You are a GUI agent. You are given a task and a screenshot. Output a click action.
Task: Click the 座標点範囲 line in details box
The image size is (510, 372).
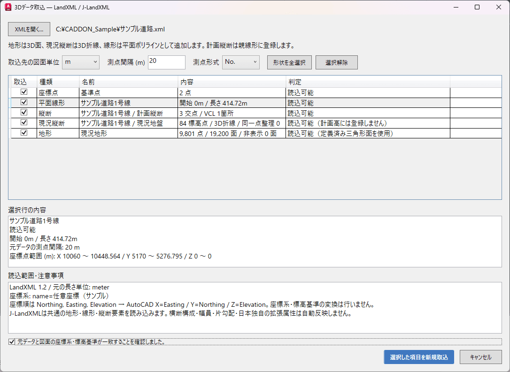click(110, 256)
